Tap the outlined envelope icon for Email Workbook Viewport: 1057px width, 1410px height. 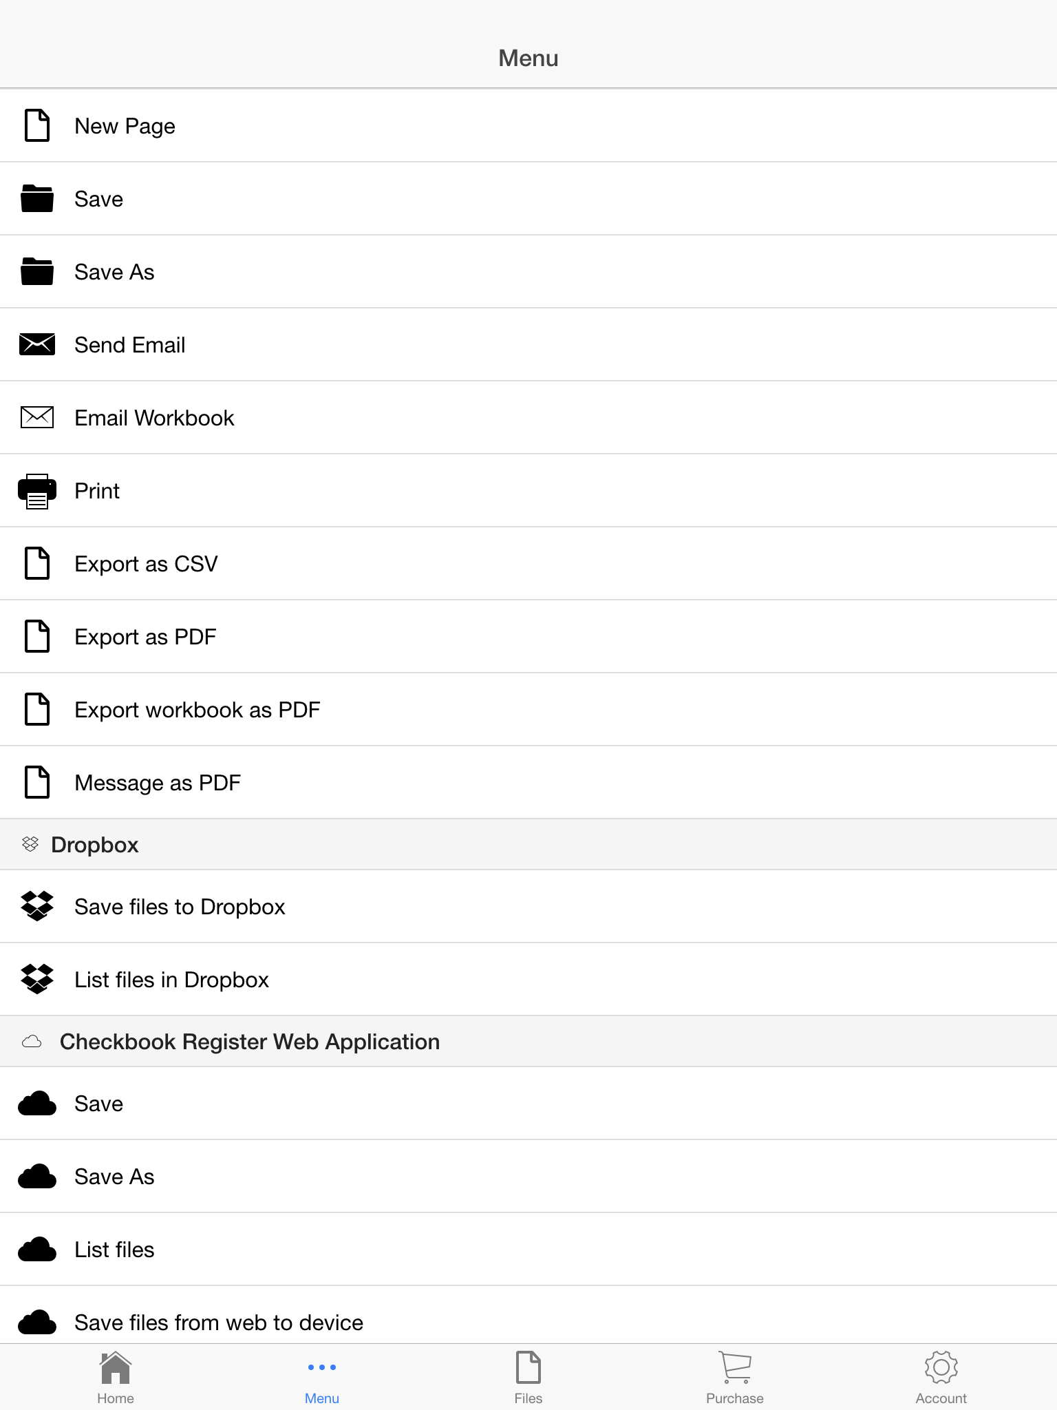point(37,417)
